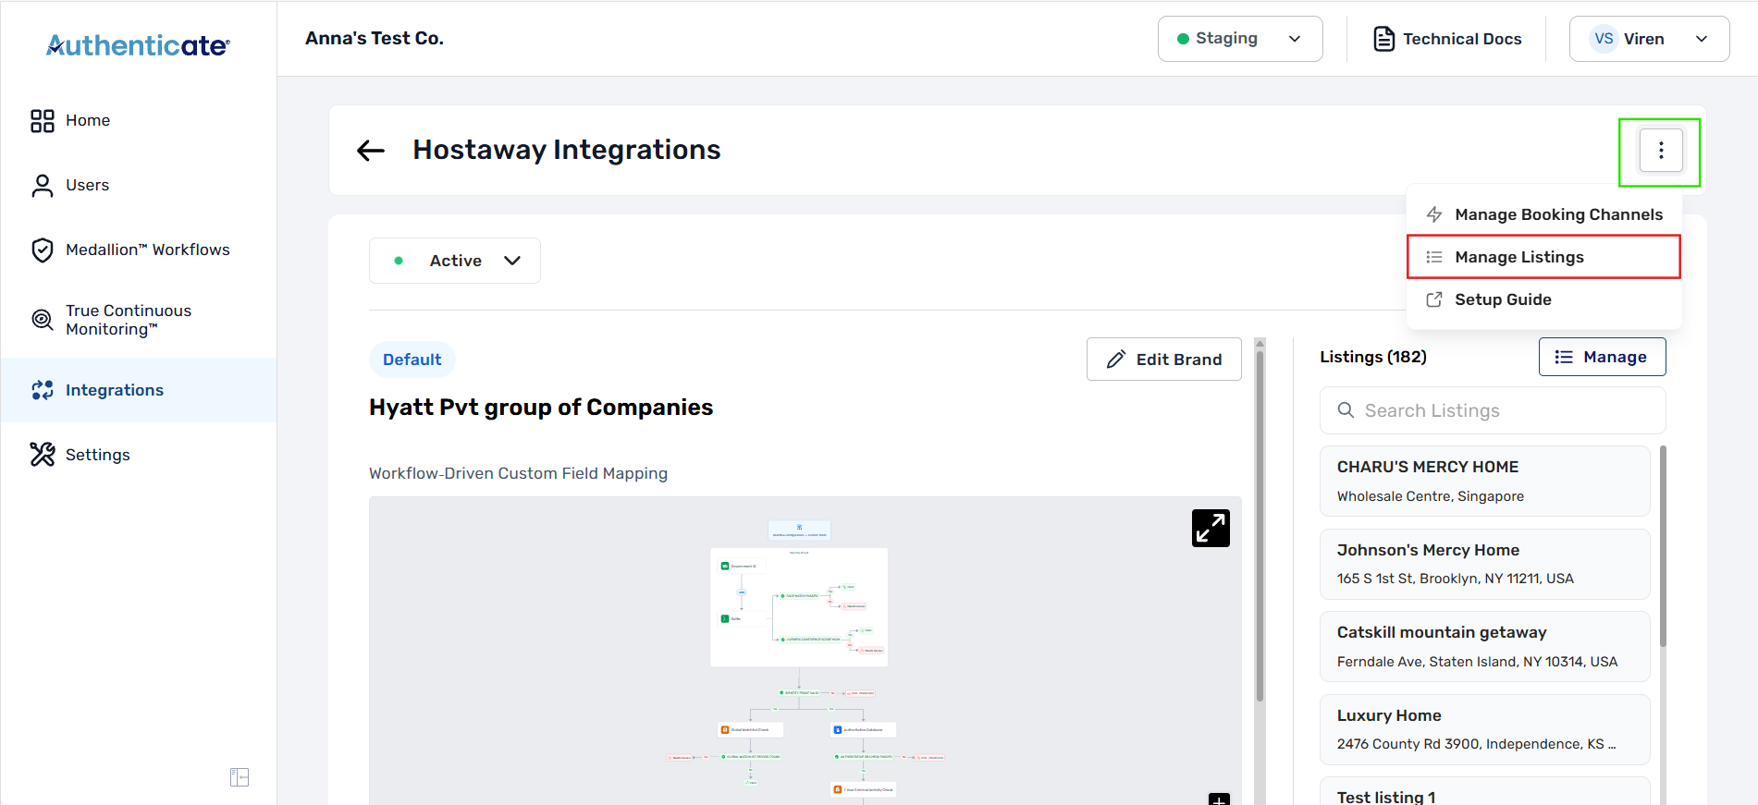The width and height of the screenshot is (1758, 805).
Task: Open Settings from the sidebar
Action: [x=139, y=455]
